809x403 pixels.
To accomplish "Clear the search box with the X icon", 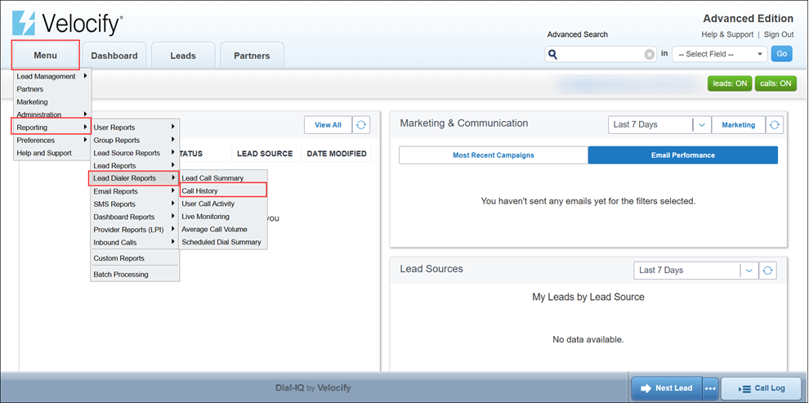I will (x=650, y=55).
